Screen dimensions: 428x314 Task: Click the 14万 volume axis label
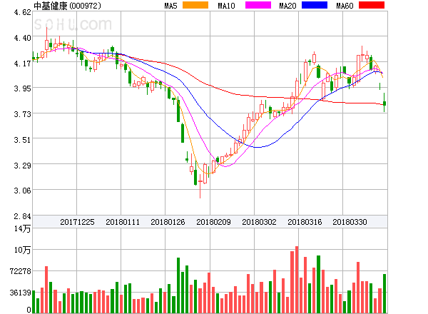[22, 228]
